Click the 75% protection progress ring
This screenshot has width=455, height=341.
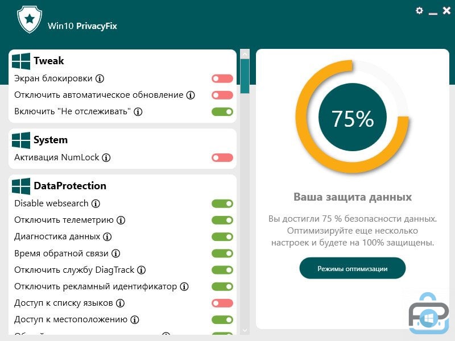352,118
